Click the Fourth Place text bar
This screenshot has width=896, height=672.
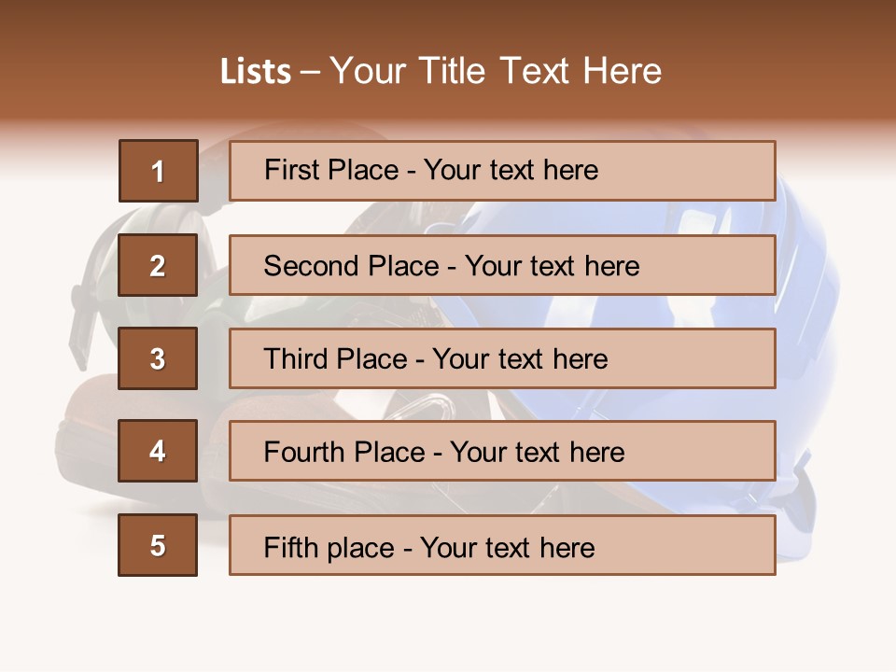pos(502,451)
